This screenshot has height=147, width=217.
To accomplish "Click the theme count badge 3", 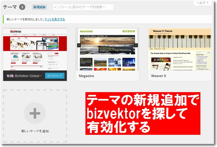I will click(22, 7).
